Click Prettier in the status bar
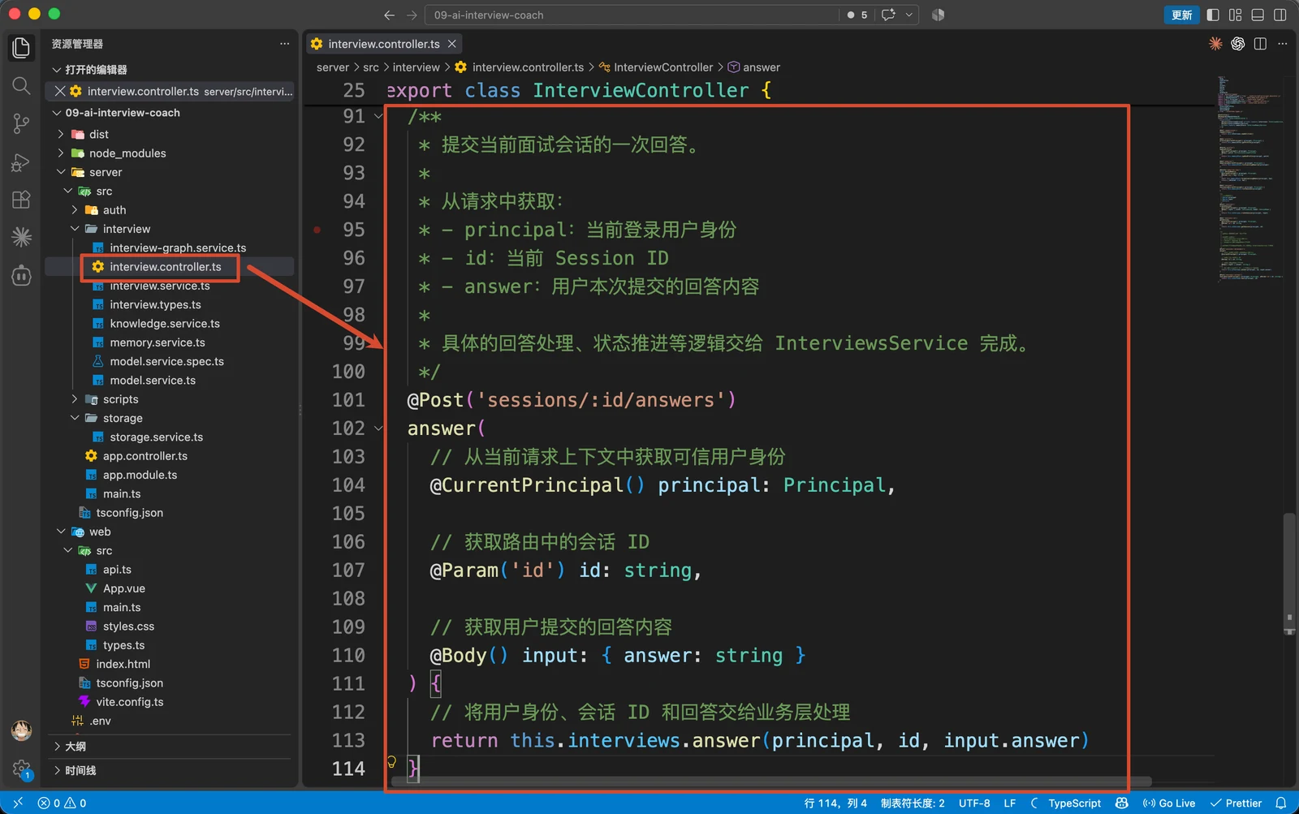This screenshot has width=1299, height=814. [x=1236, y=803]
